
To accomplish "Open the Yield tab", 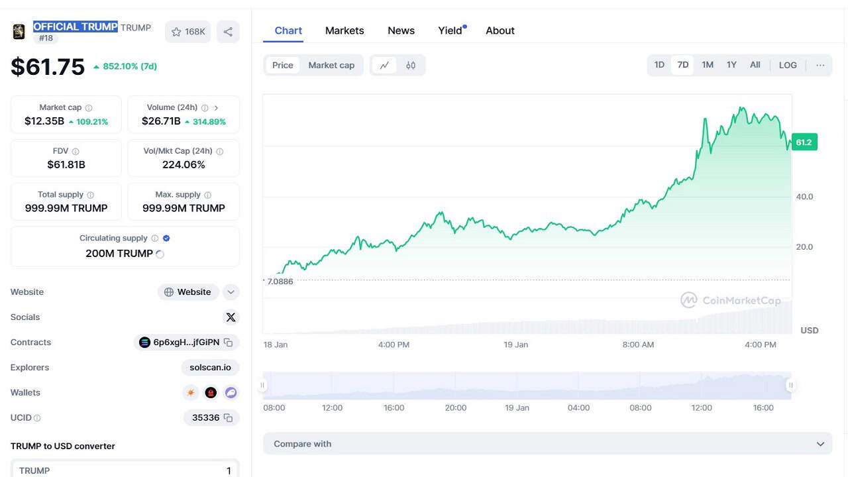I will pos(450,30).
